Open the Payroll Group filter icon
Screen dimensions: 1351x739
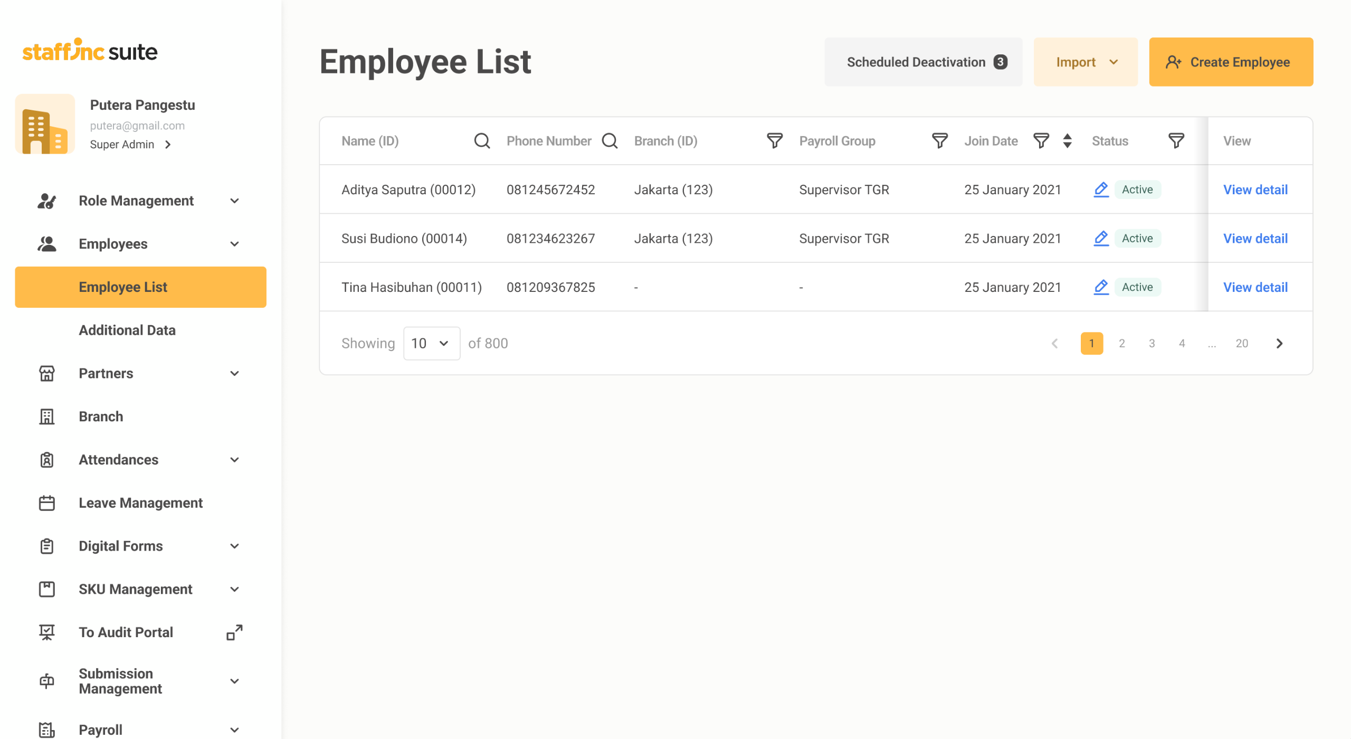coord(939,141)
